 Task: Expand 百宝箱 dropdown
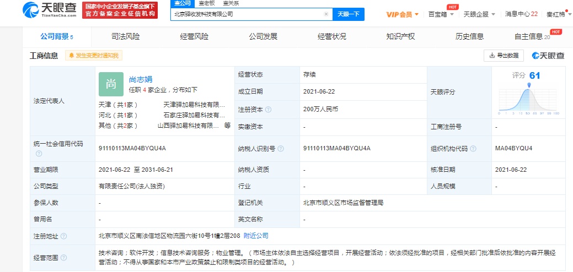click(441, 14)
